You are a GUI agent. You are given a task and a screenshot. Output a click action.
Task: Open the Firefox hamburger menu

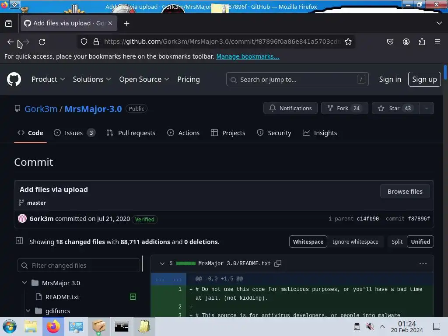point(437,42)
